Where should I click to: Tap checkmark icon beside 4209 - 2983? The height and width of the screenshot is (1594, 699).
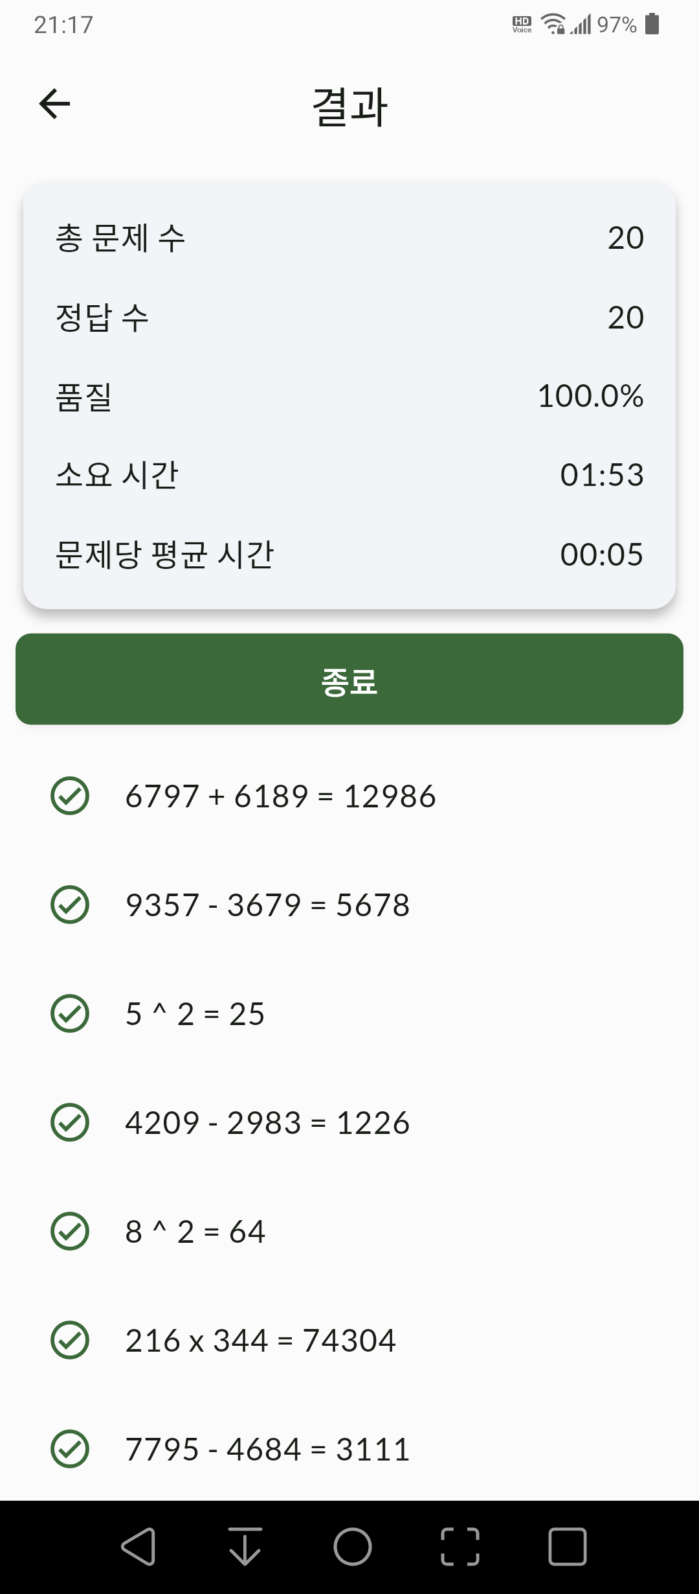click(70, 1122)
